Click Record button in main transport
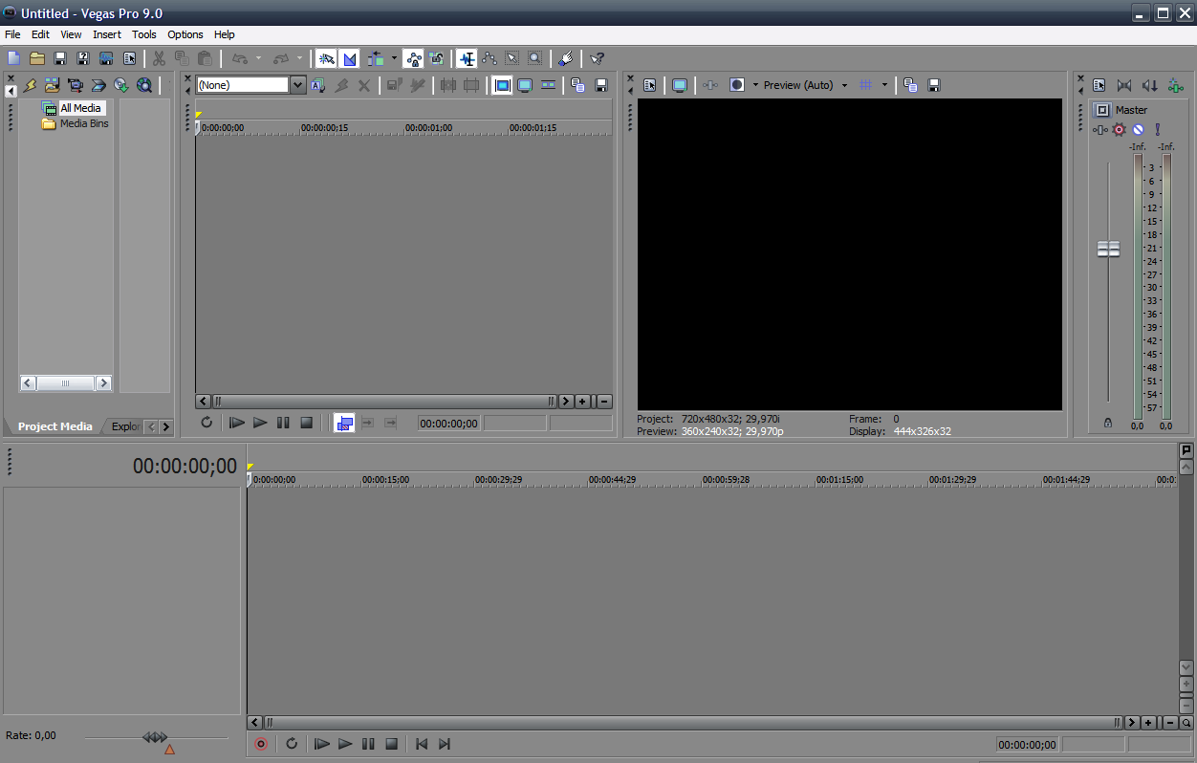The height and width of the screenshot is (763, 1197). point(260,743)
